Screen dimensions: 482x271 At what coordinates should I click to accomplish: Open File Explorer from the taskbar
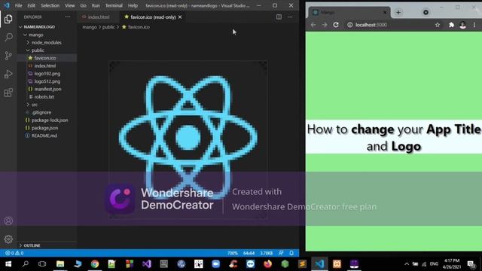[60, 263]
